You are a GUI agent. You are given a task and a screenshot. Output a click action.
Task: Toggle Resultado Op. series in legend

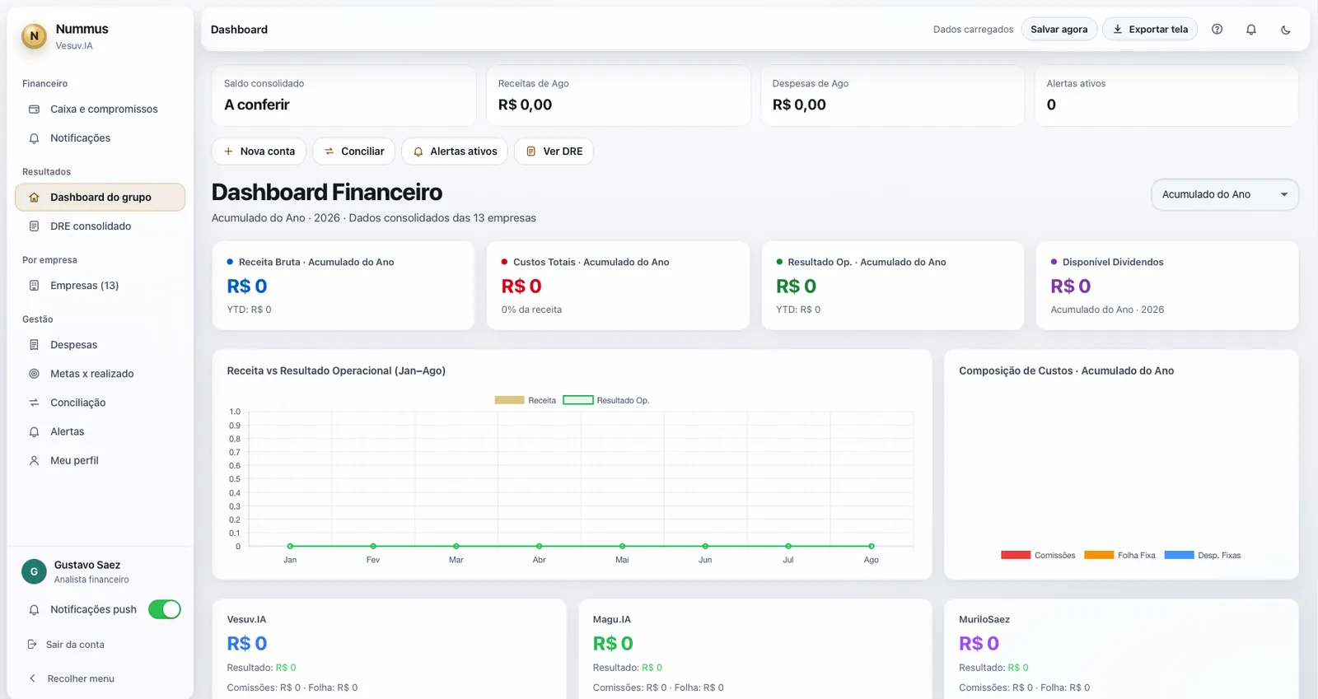click(606, 400)
